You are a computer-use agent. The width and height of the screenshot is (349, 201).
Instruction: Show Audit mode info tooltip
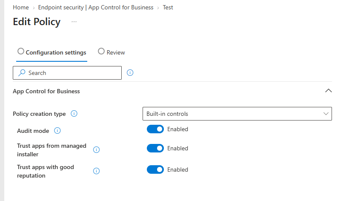(57, 130)
